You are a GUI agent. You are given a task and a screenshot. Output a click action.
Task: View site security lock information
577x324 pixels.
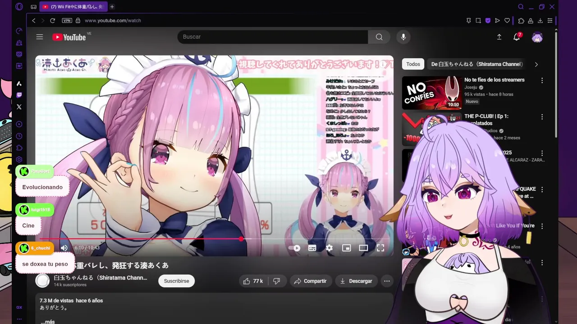tap(78, 20)
